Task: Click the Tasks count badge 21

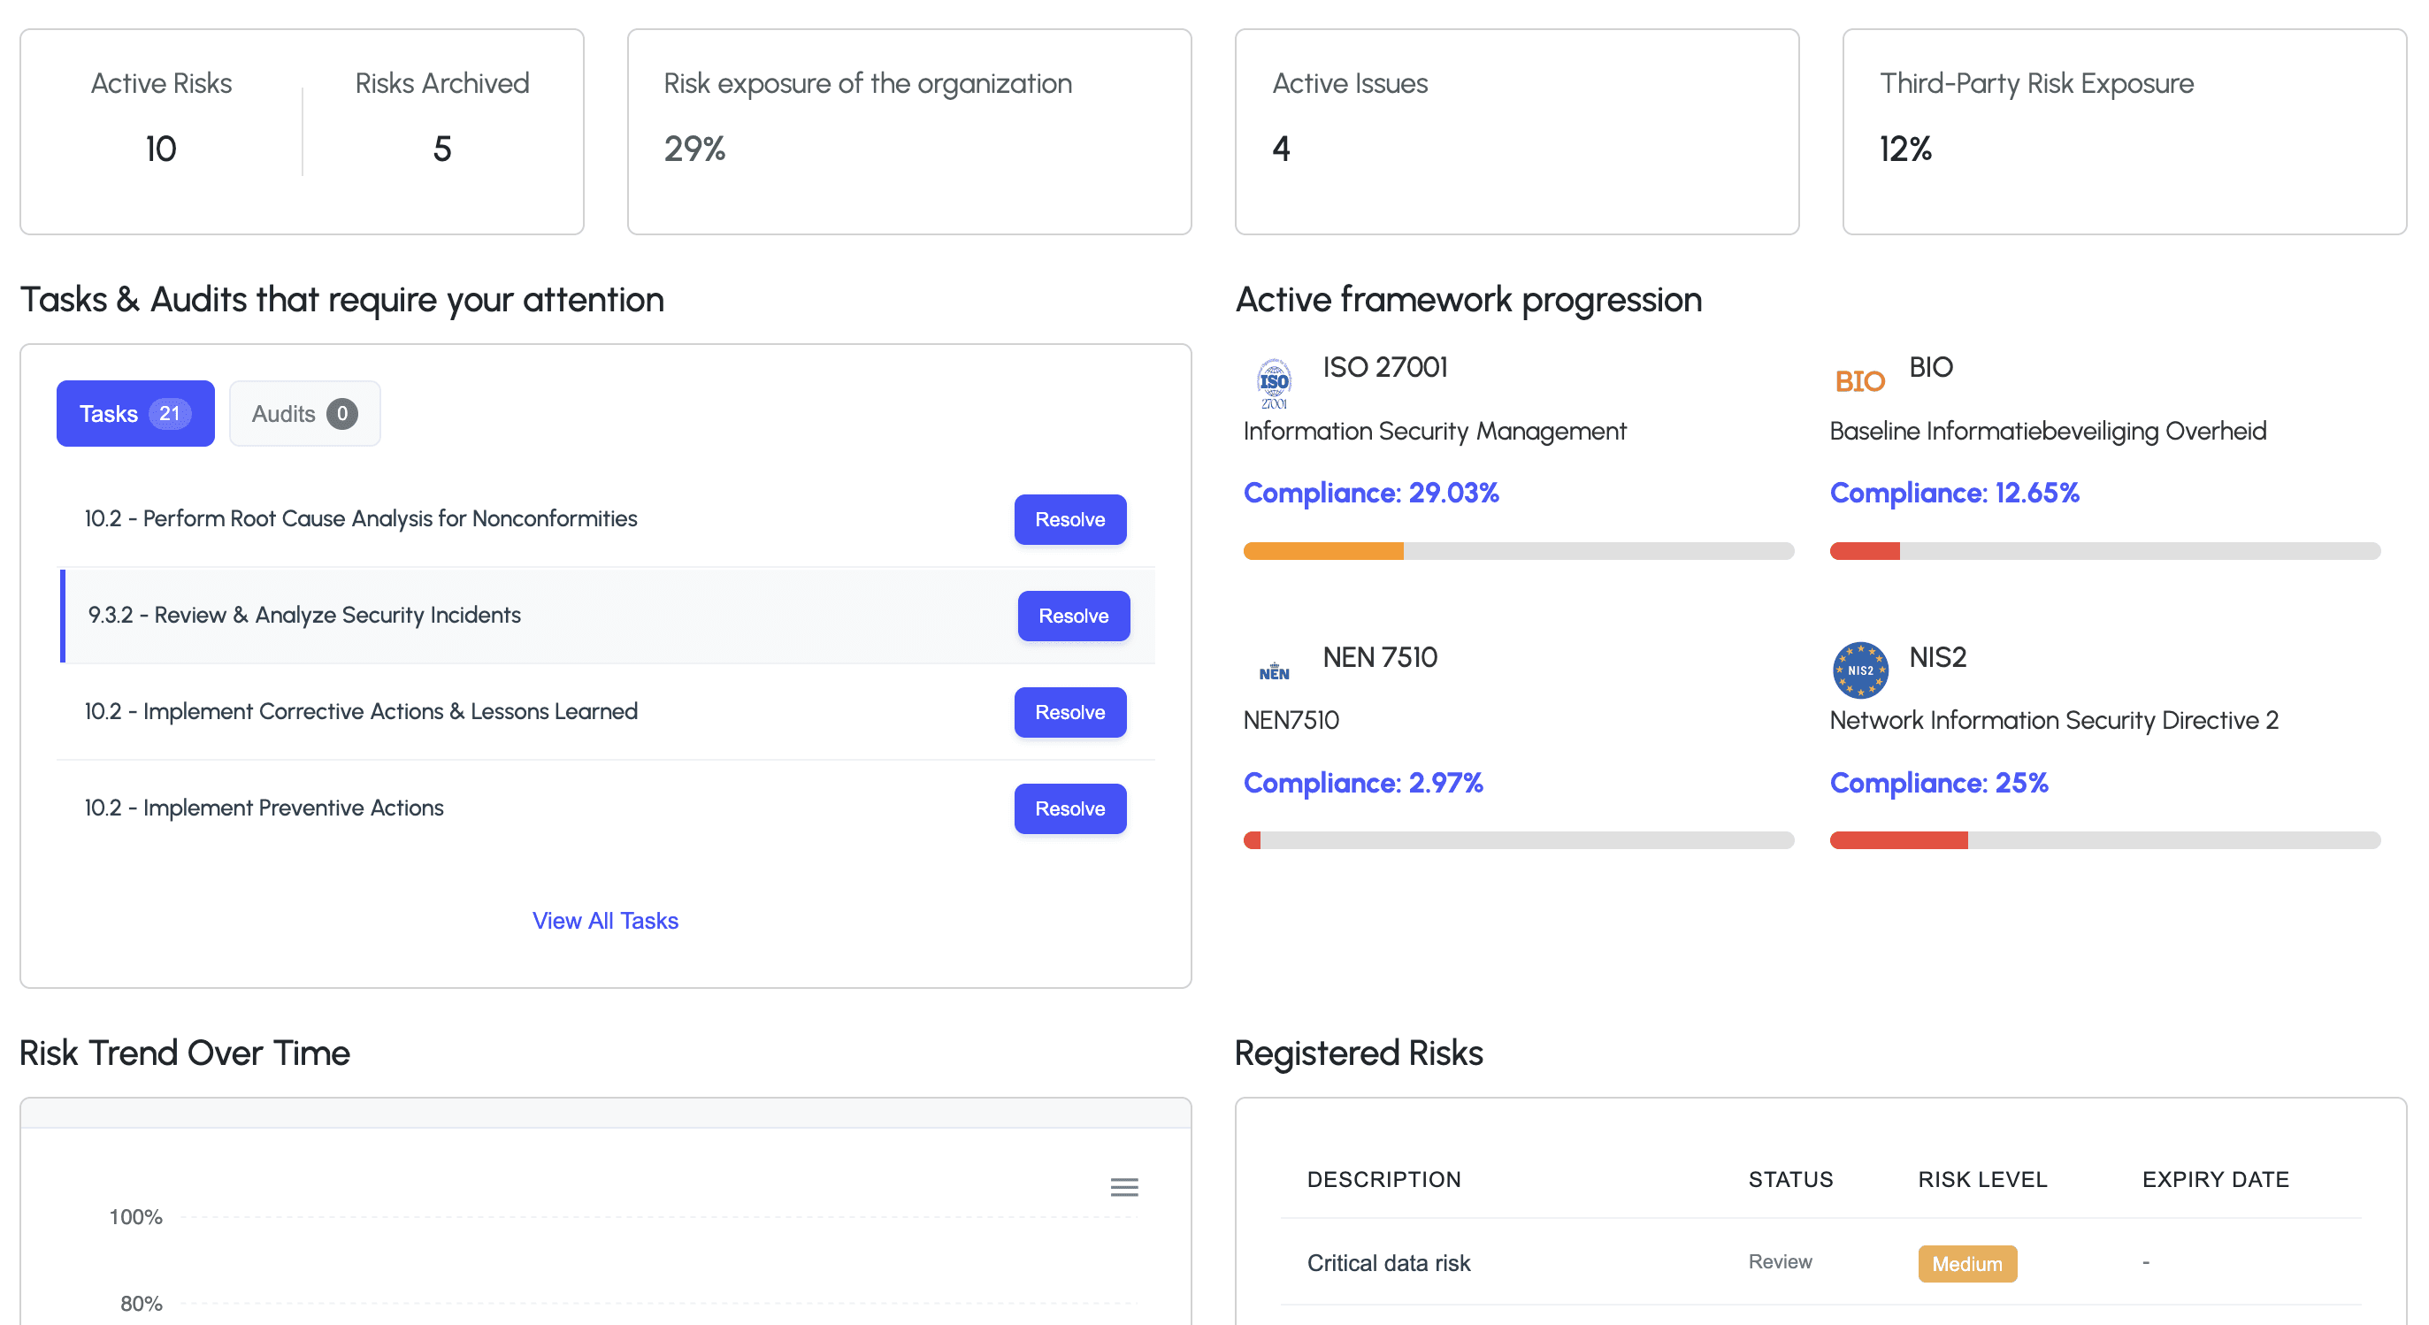Action: [x=170, y=414]
